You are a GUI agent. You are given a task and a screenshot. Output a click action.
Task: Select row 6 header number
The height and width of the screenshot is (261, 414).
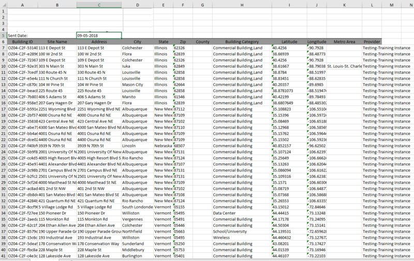(x=3, y=41)
